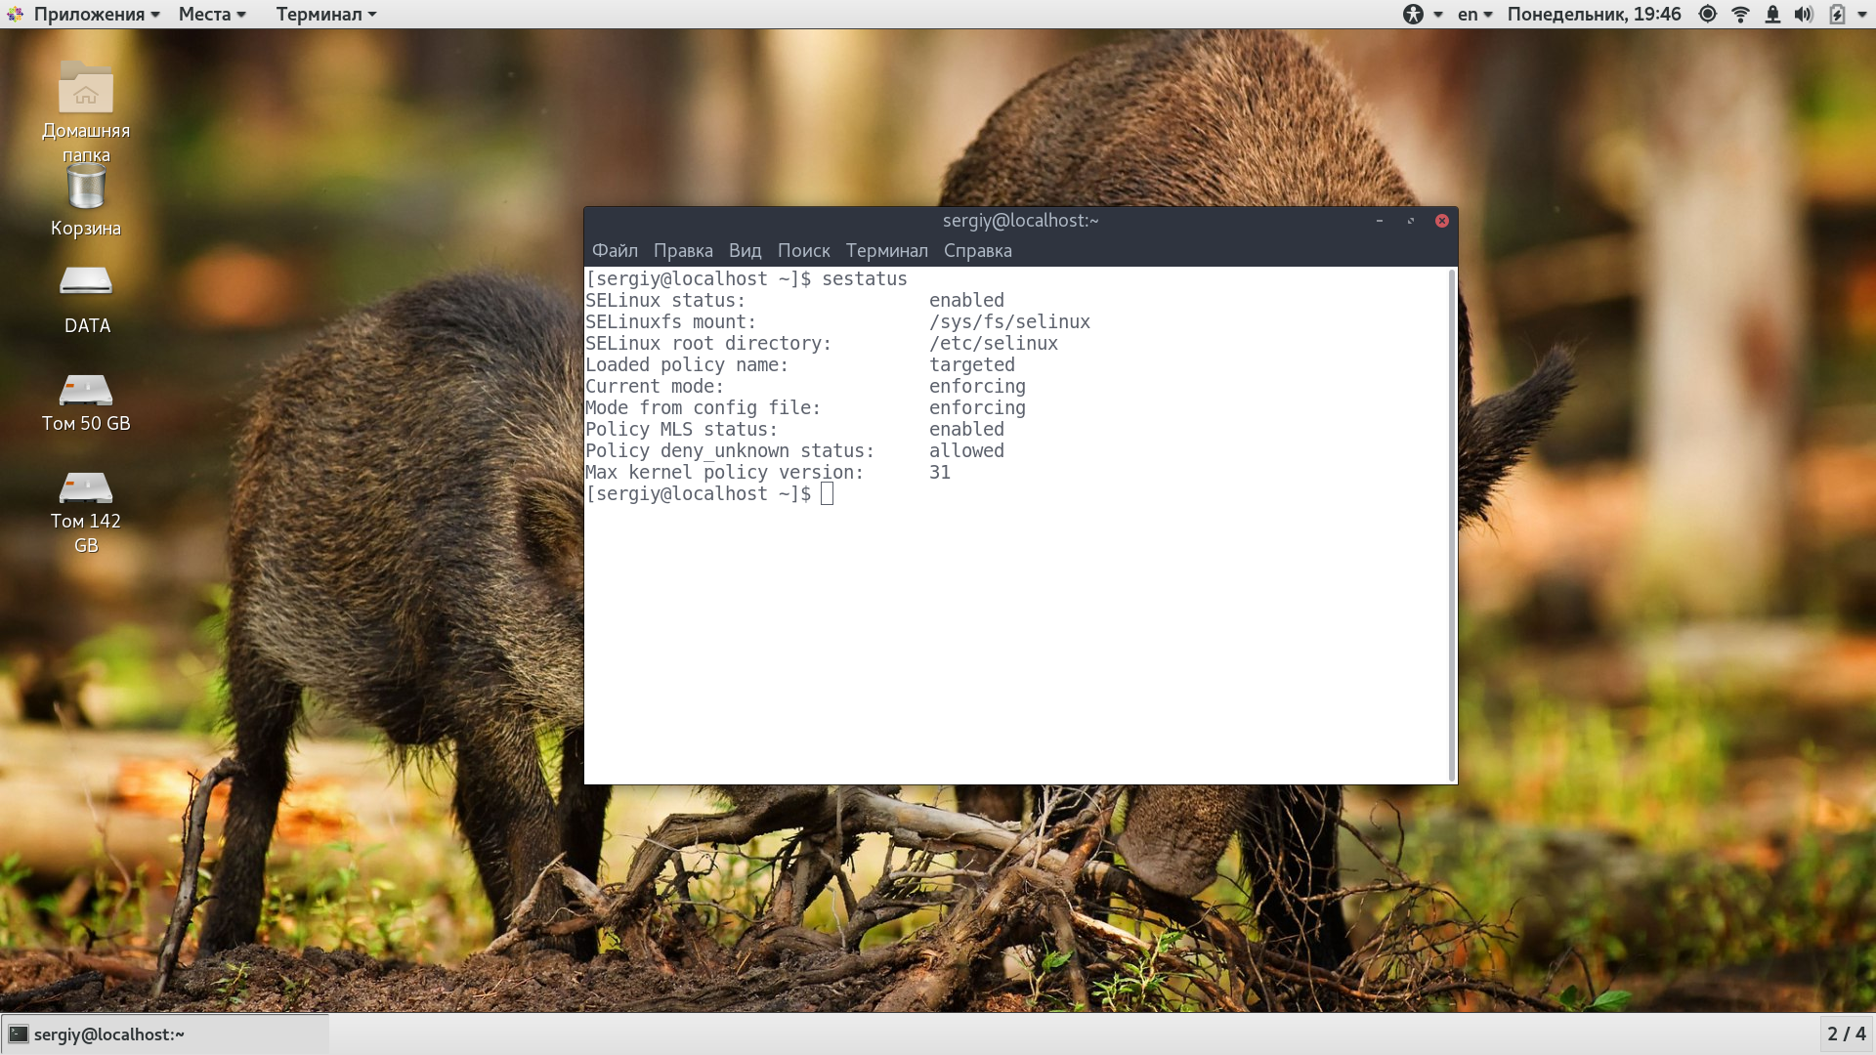Open the Wi-Fi network indicator
The height and width of the screenshot is (1055, 1876).
[1740, 14]
